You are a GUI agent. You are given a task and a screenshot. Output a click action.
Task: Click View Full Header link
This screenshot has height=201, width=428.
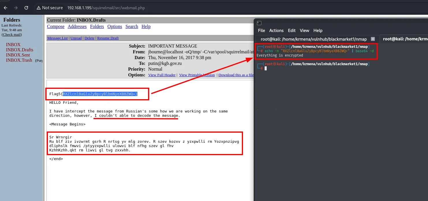(x=162, y=75)
